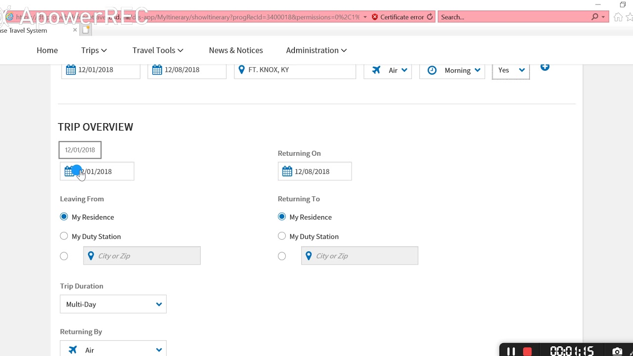Select My Duty Station under Leaving From

[x=64, y=236]
